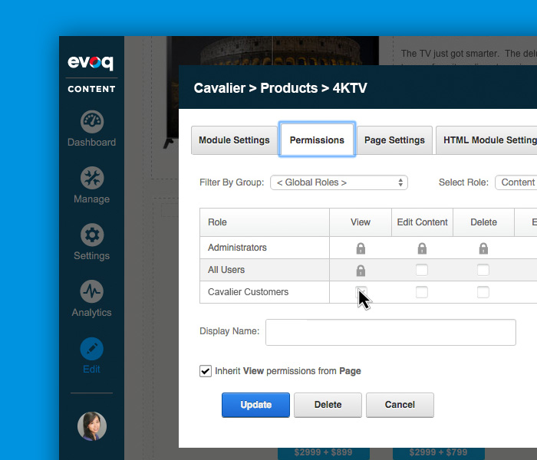The height and width of the screenshot is (460, 537).
Task: Select the Permissions tab
Action: click(x=317, y=140)
